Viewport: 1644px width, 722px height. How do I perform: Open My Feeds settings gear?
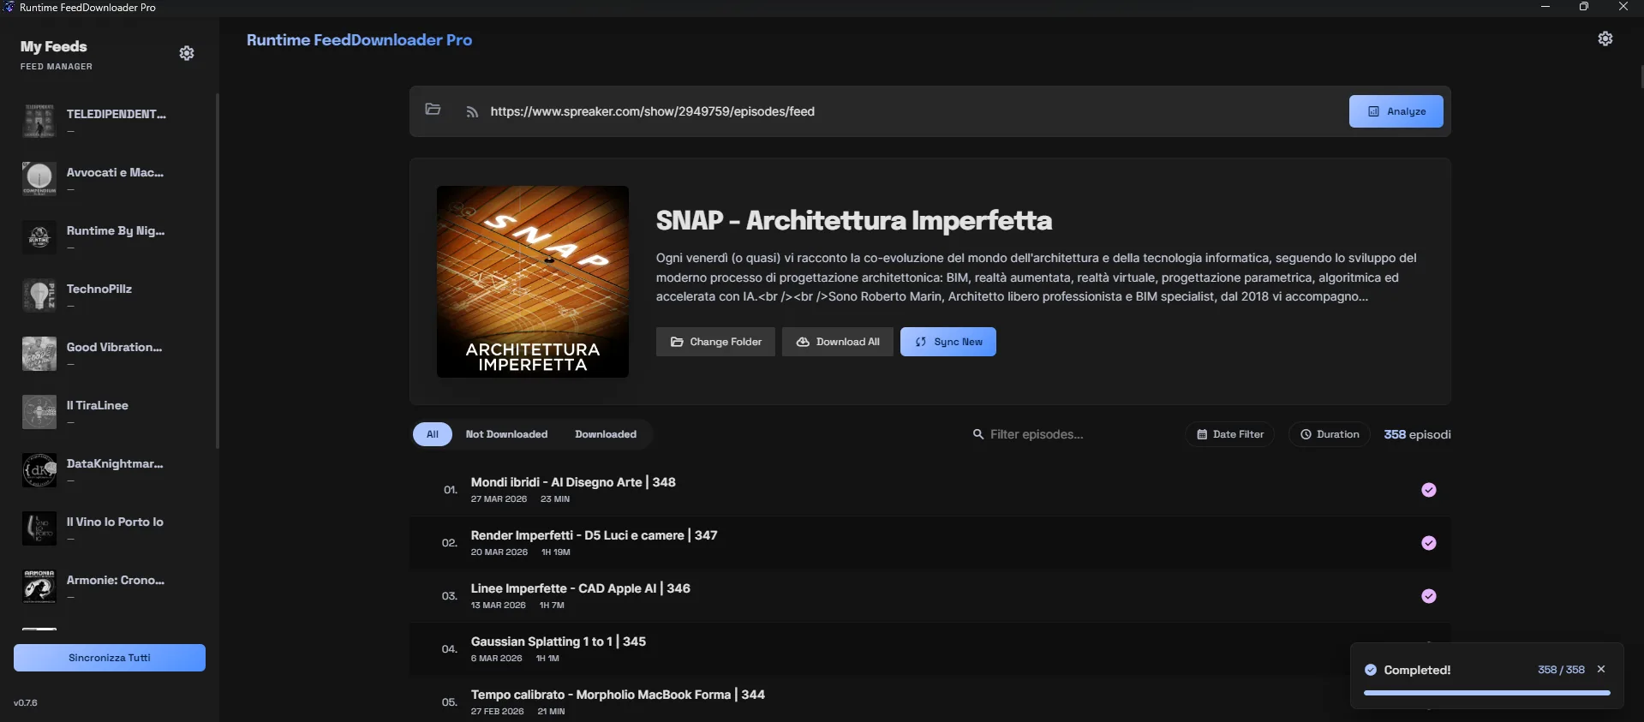click(x=187, y=53)
